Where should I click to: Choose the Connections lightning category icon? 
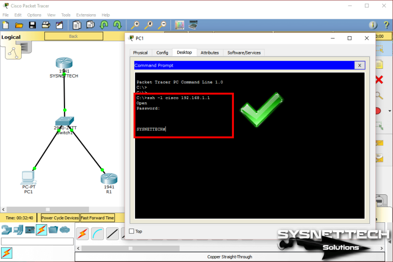41,230
